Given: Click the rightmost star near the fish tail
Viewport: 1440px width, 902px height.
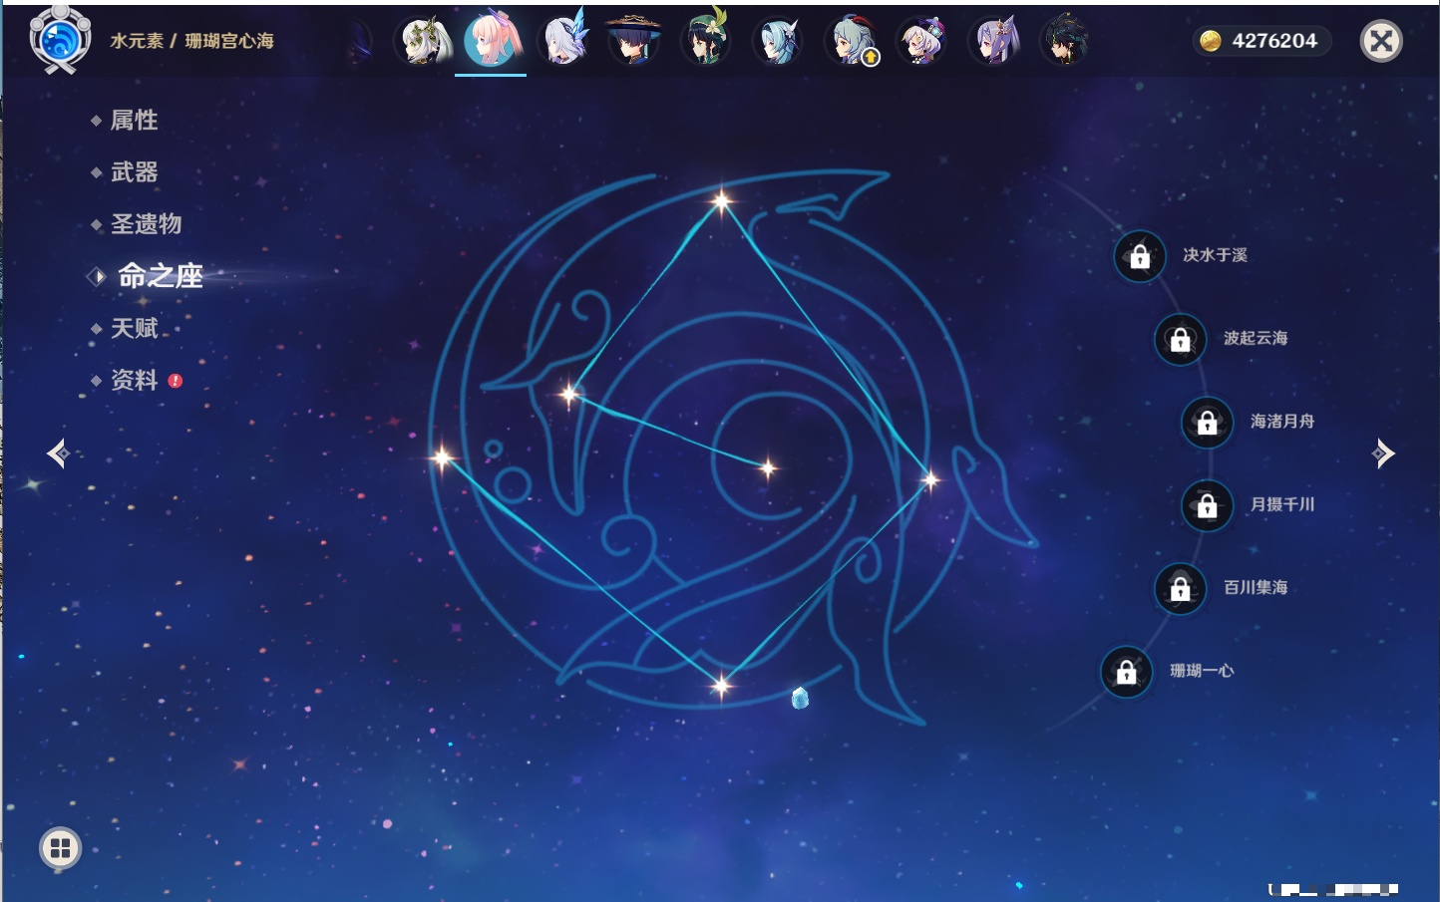Looking at the screenshot, I should [930, 479].
